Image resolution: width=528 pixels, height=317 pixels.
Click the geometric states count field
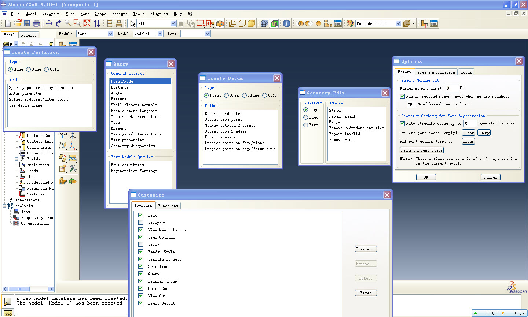pos(470,124)
